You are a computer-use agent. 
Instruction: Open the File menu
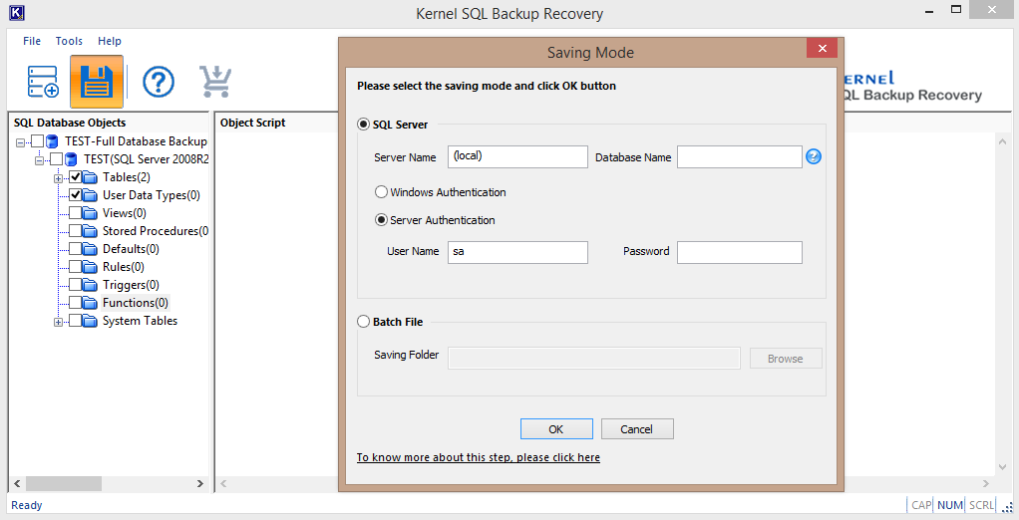[x=32, y=41]
